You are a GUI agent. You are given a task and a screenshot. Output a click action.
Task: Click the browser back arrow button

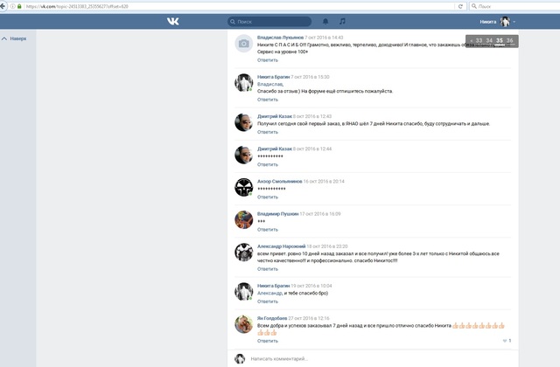pos(4,6)
